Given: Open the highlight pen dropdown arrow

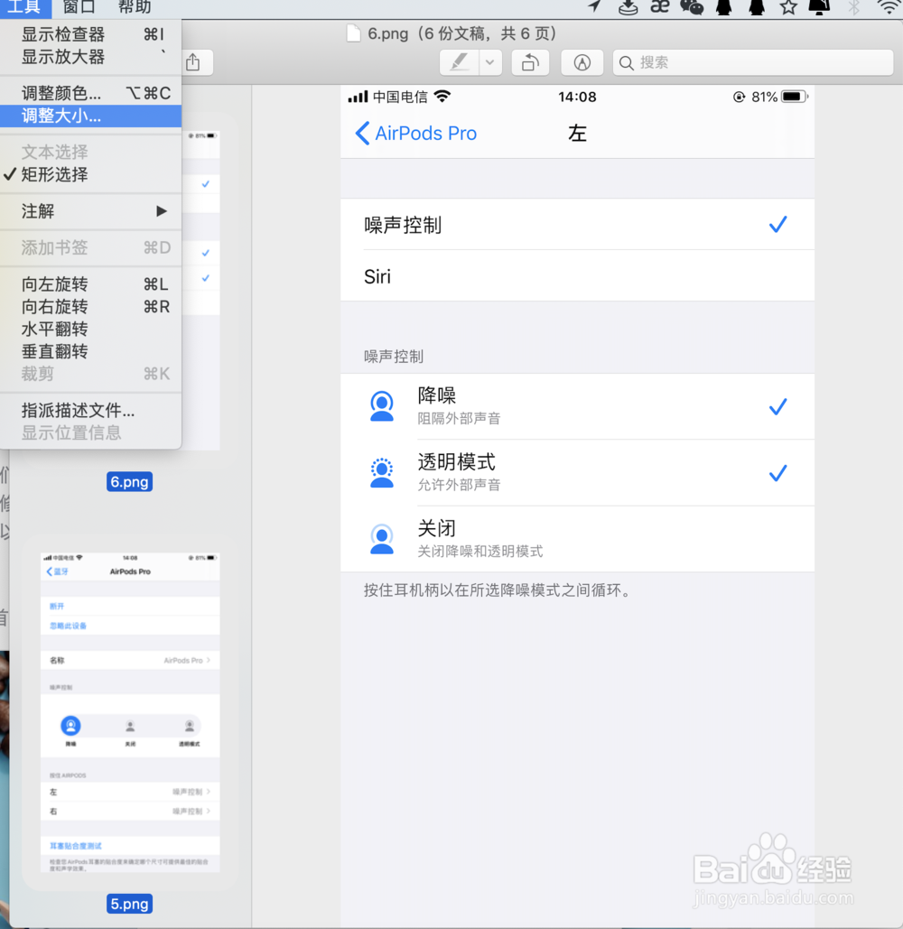Looking at the screenshot, I should (x=490, y=62).
